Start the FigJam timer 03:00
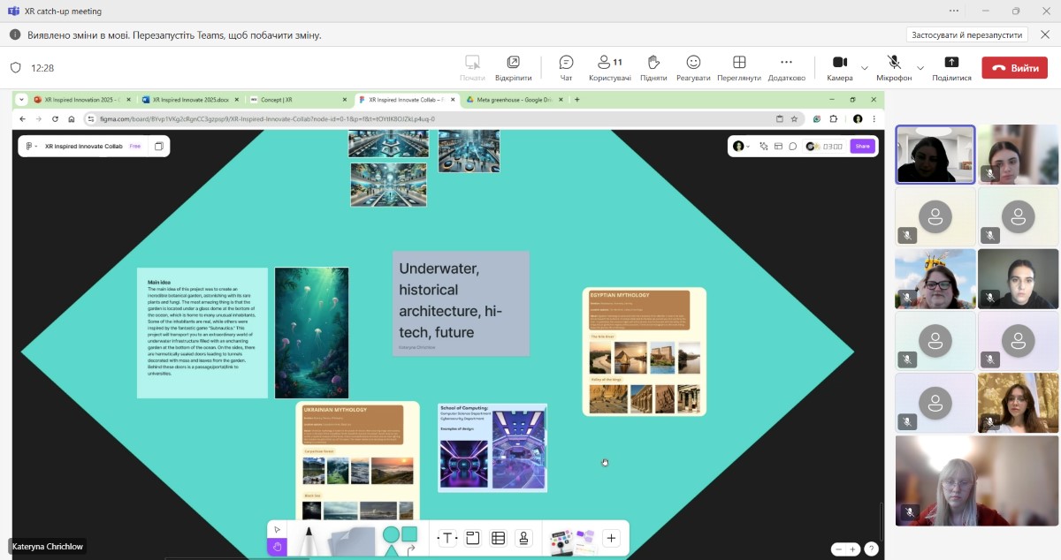This screenshot has width=1061, height=560. 825,146
